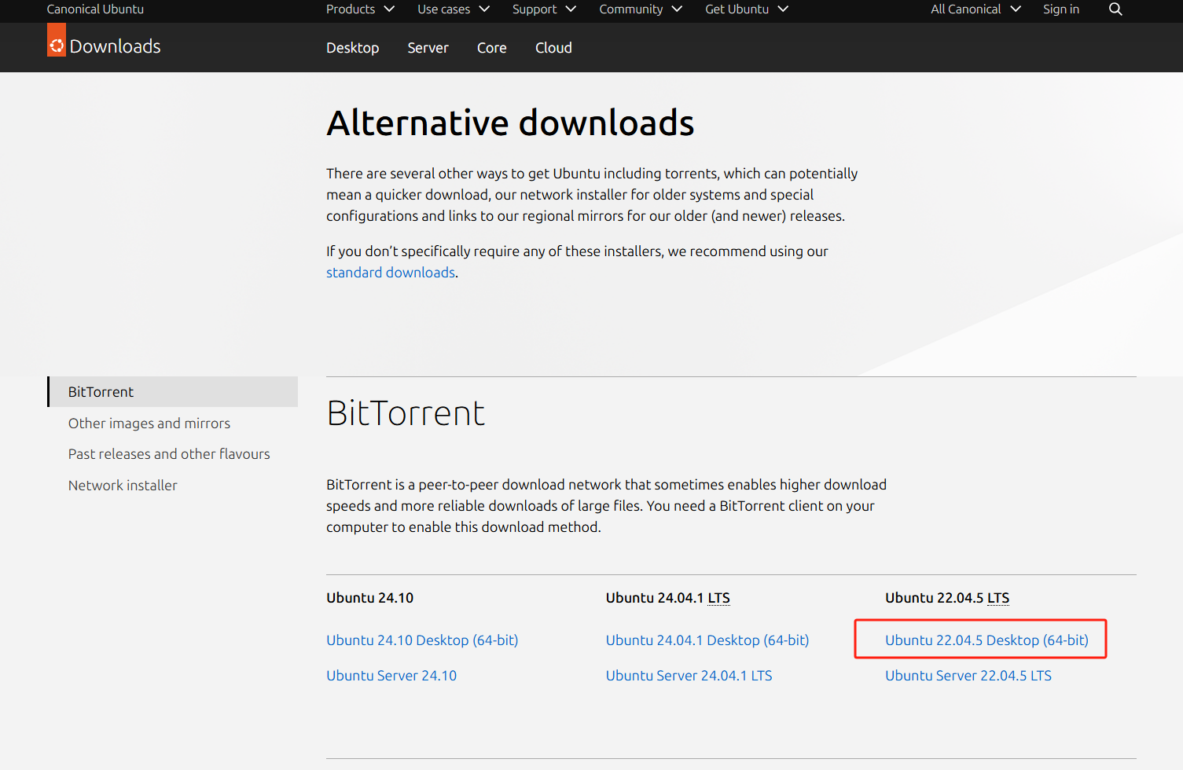Expand the Use cases dropdown menu
The width and height of the screenshot is (1183, 770).
454,9
